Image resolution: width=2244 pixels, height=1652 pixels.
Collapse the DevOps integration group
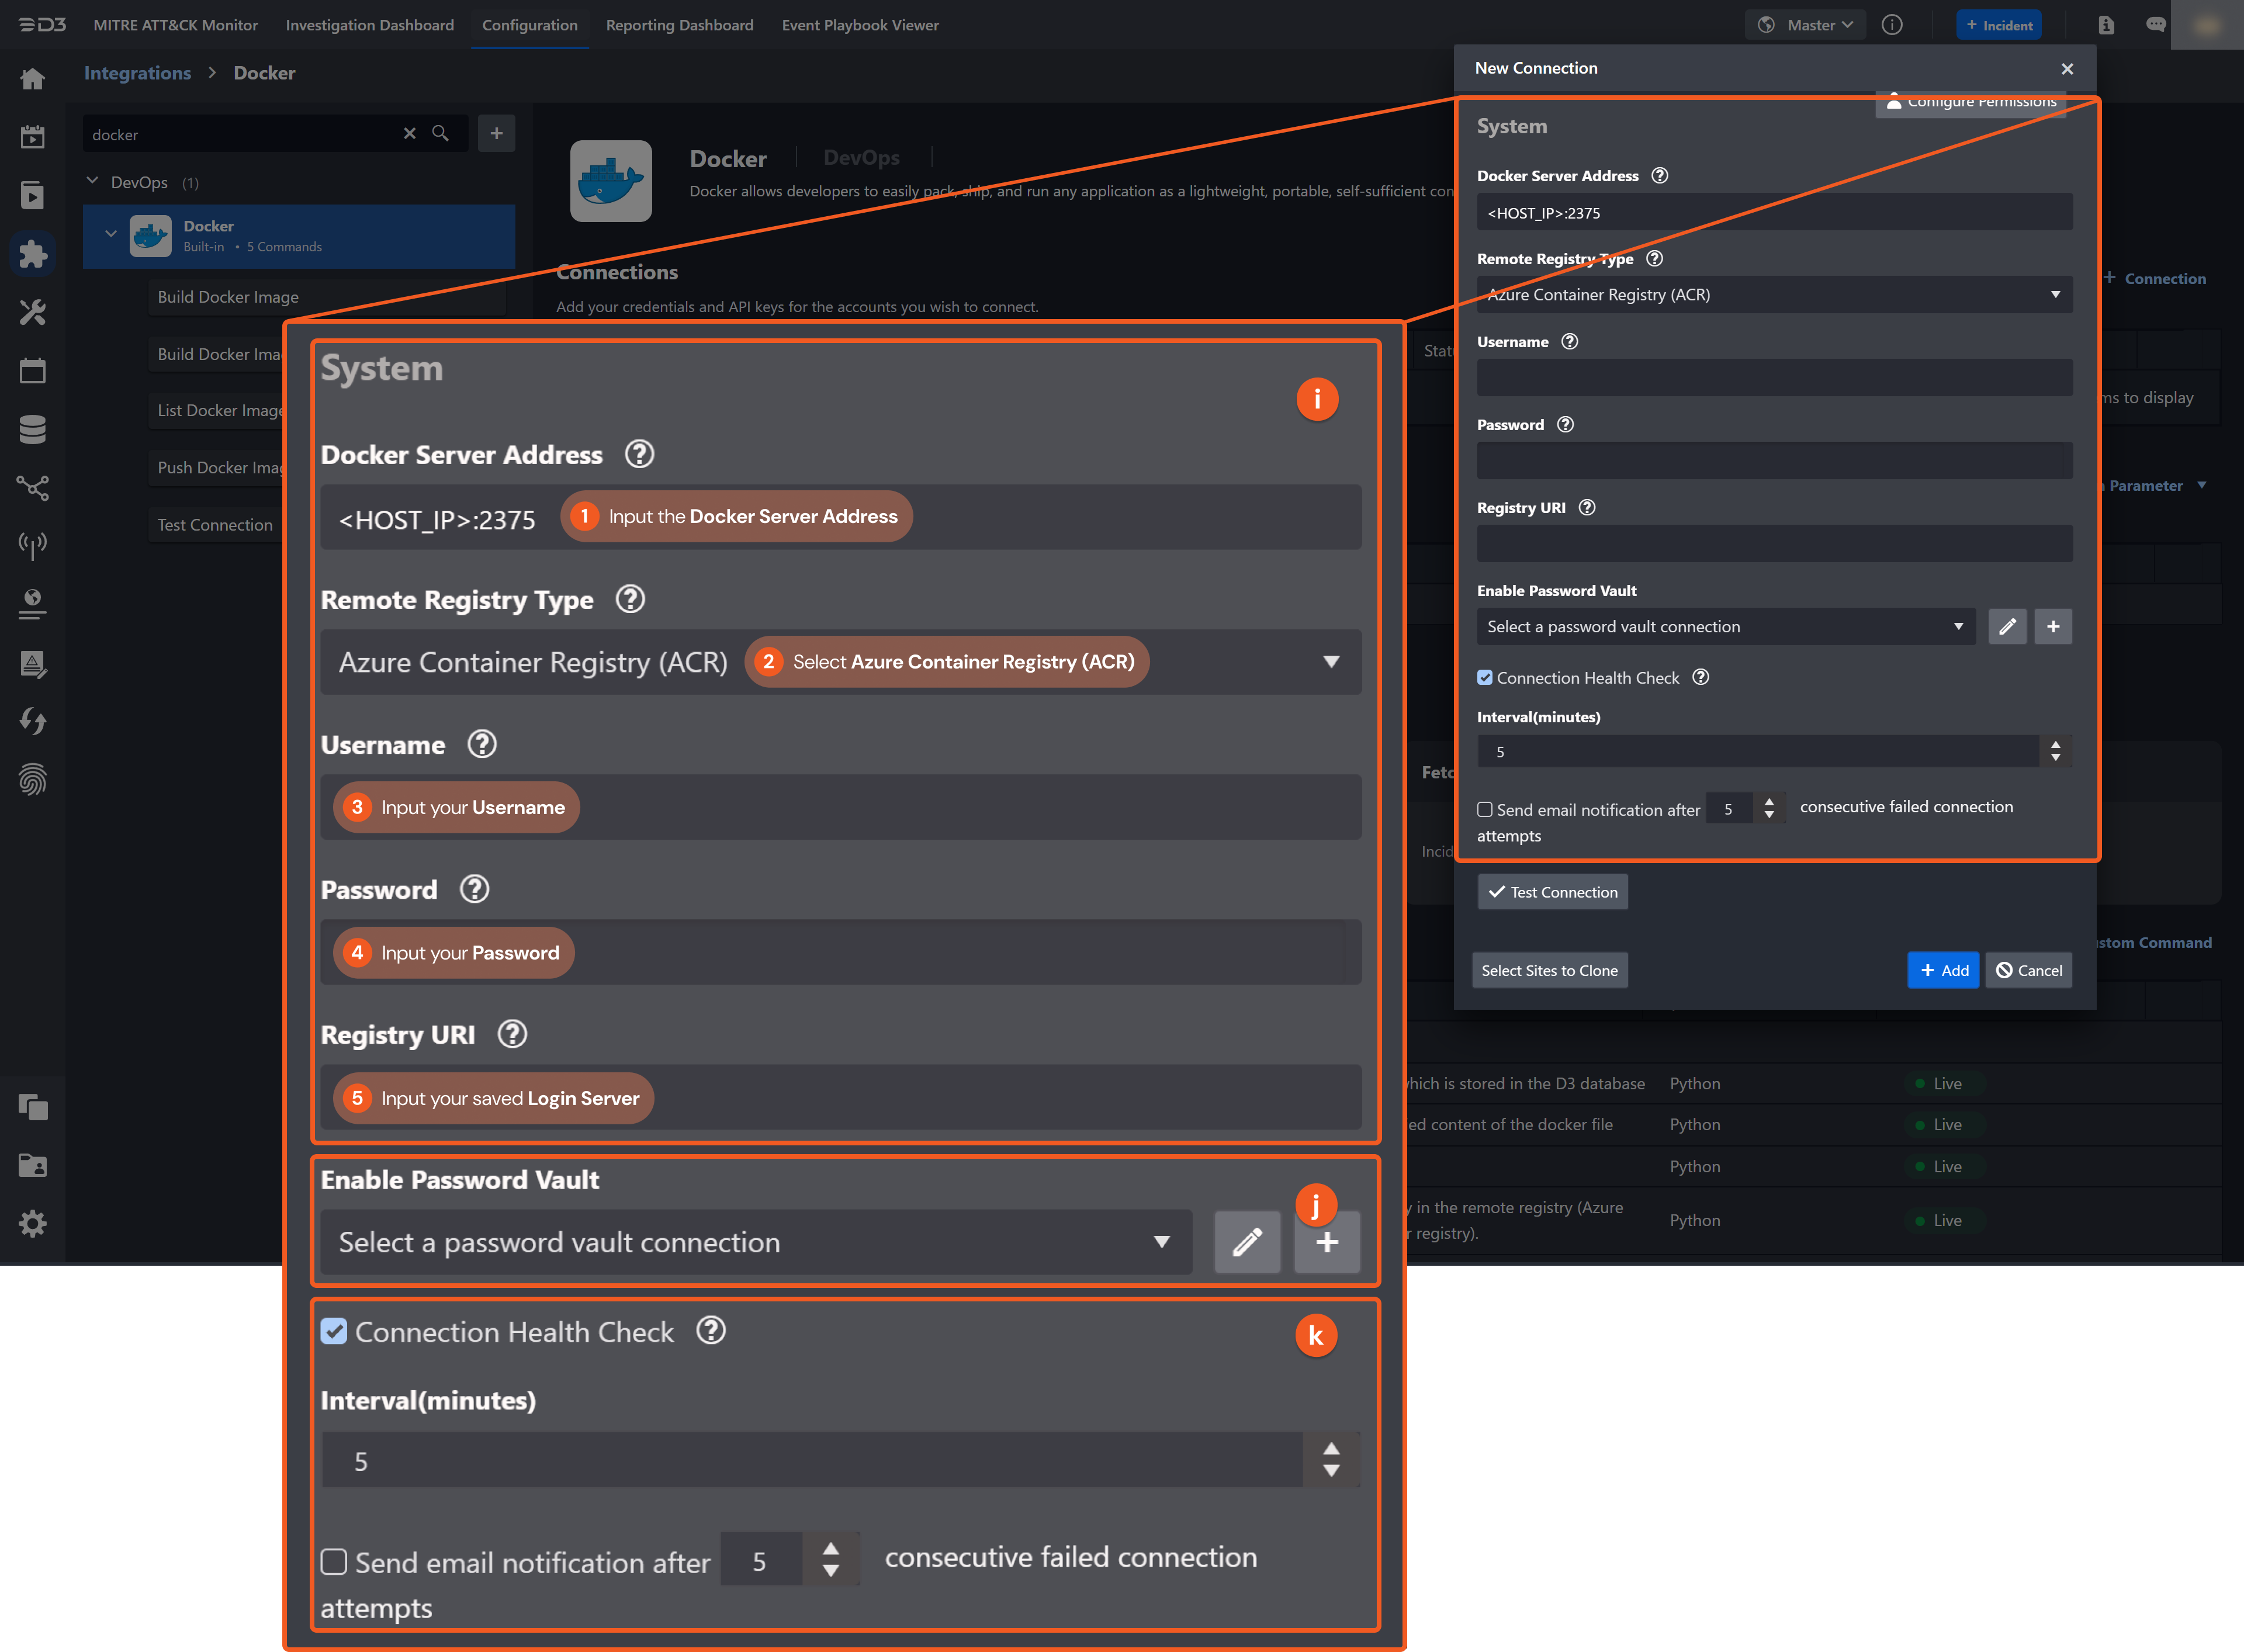pos(92,181)
